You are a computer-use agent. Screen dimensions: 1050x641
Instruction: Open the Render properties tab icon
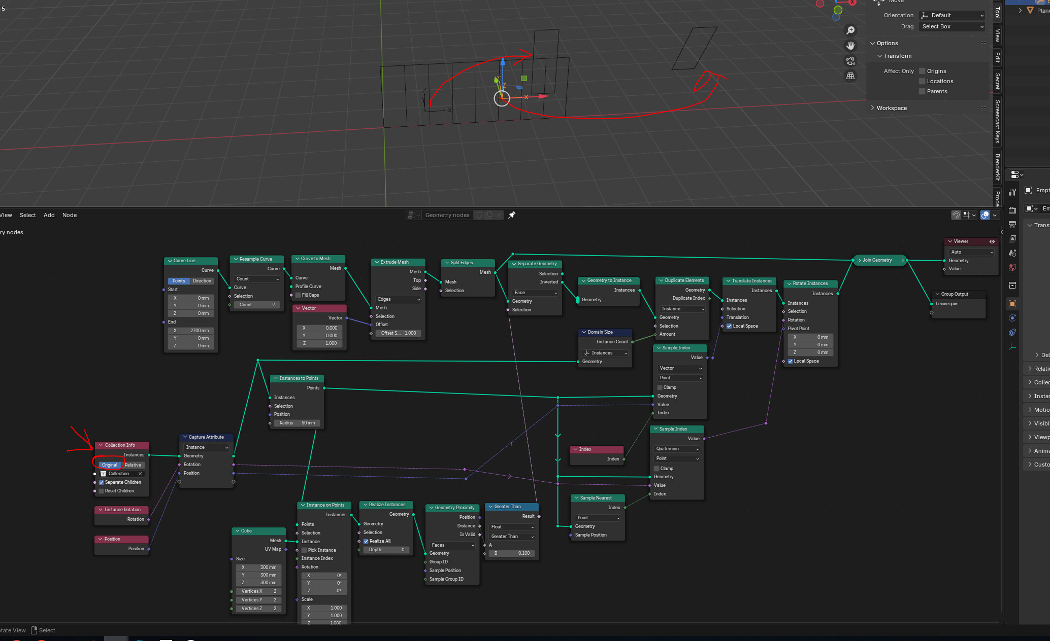coord(1012,210)
